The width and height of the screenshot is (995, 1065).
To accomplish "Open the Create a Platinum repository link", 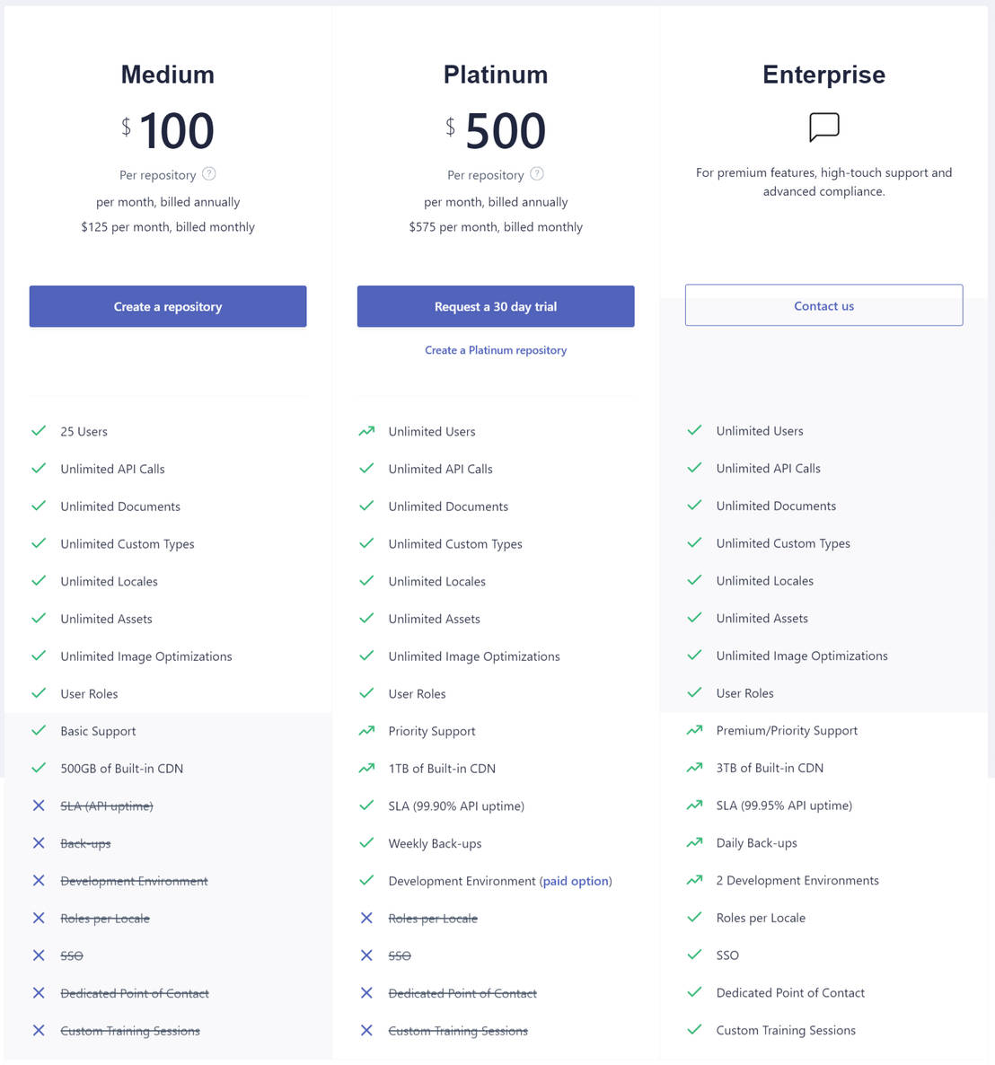I will tap(496, 350).
